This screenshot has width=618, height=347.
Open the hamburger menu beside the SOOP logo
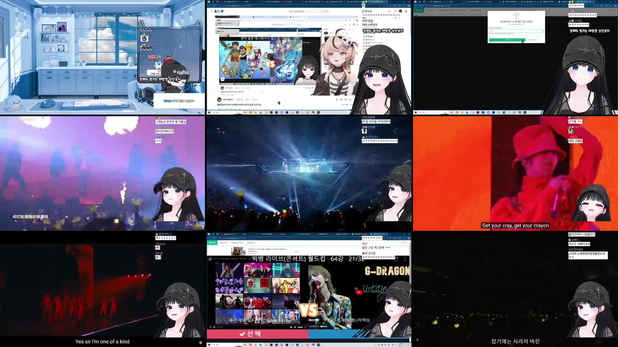[x=211, y=11]
